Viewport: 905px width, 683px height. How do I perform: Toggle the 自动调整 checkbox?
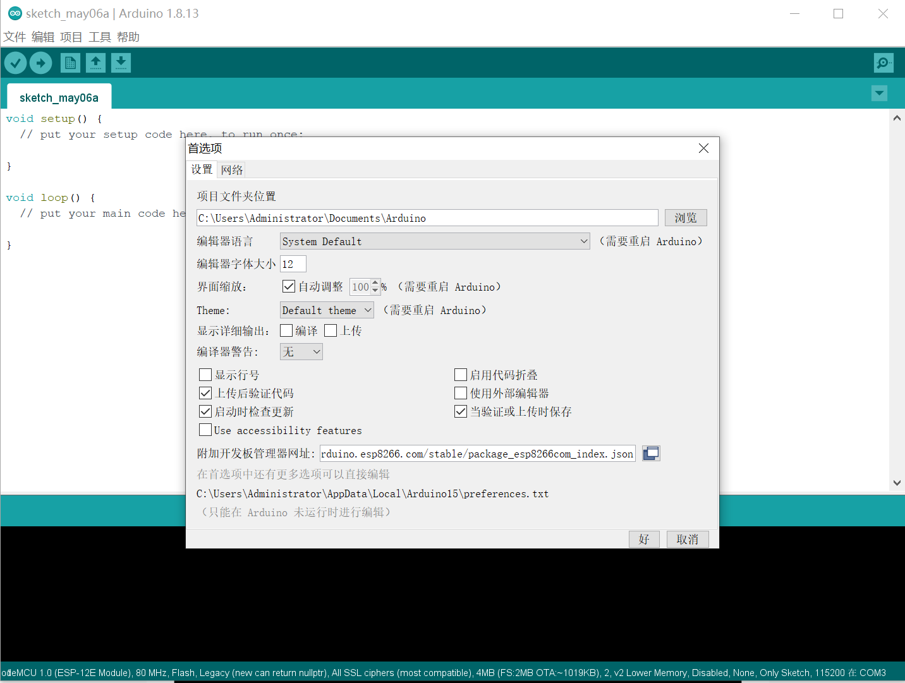[289, 286]
